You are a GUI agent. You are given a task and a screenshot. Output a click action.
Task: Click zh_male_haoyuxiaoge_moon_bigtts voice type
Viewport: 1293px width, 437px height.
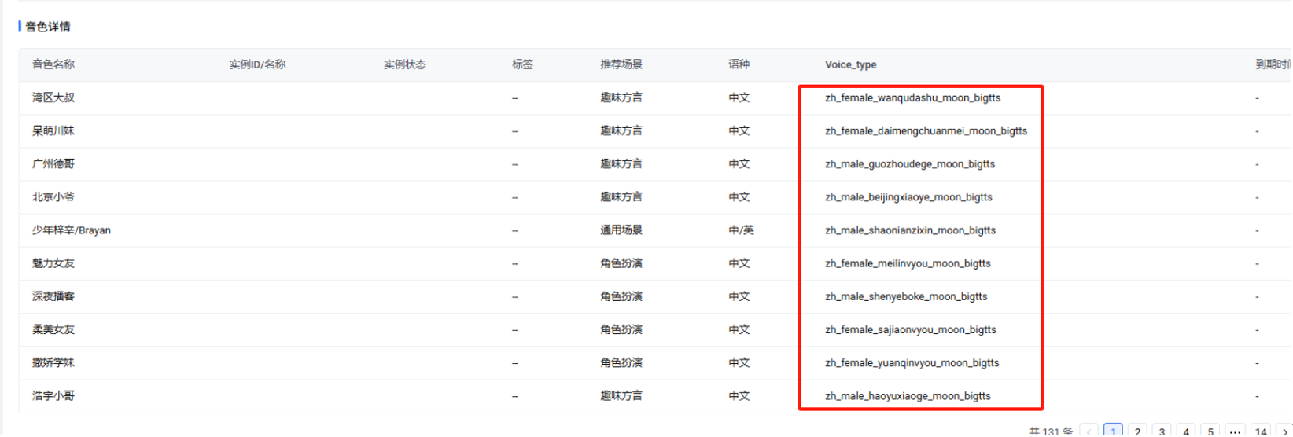(908, 395)
